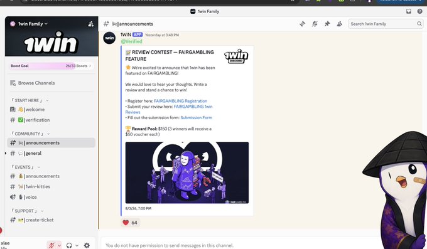Click the 1WIN bot avatar

coord(109,38)
